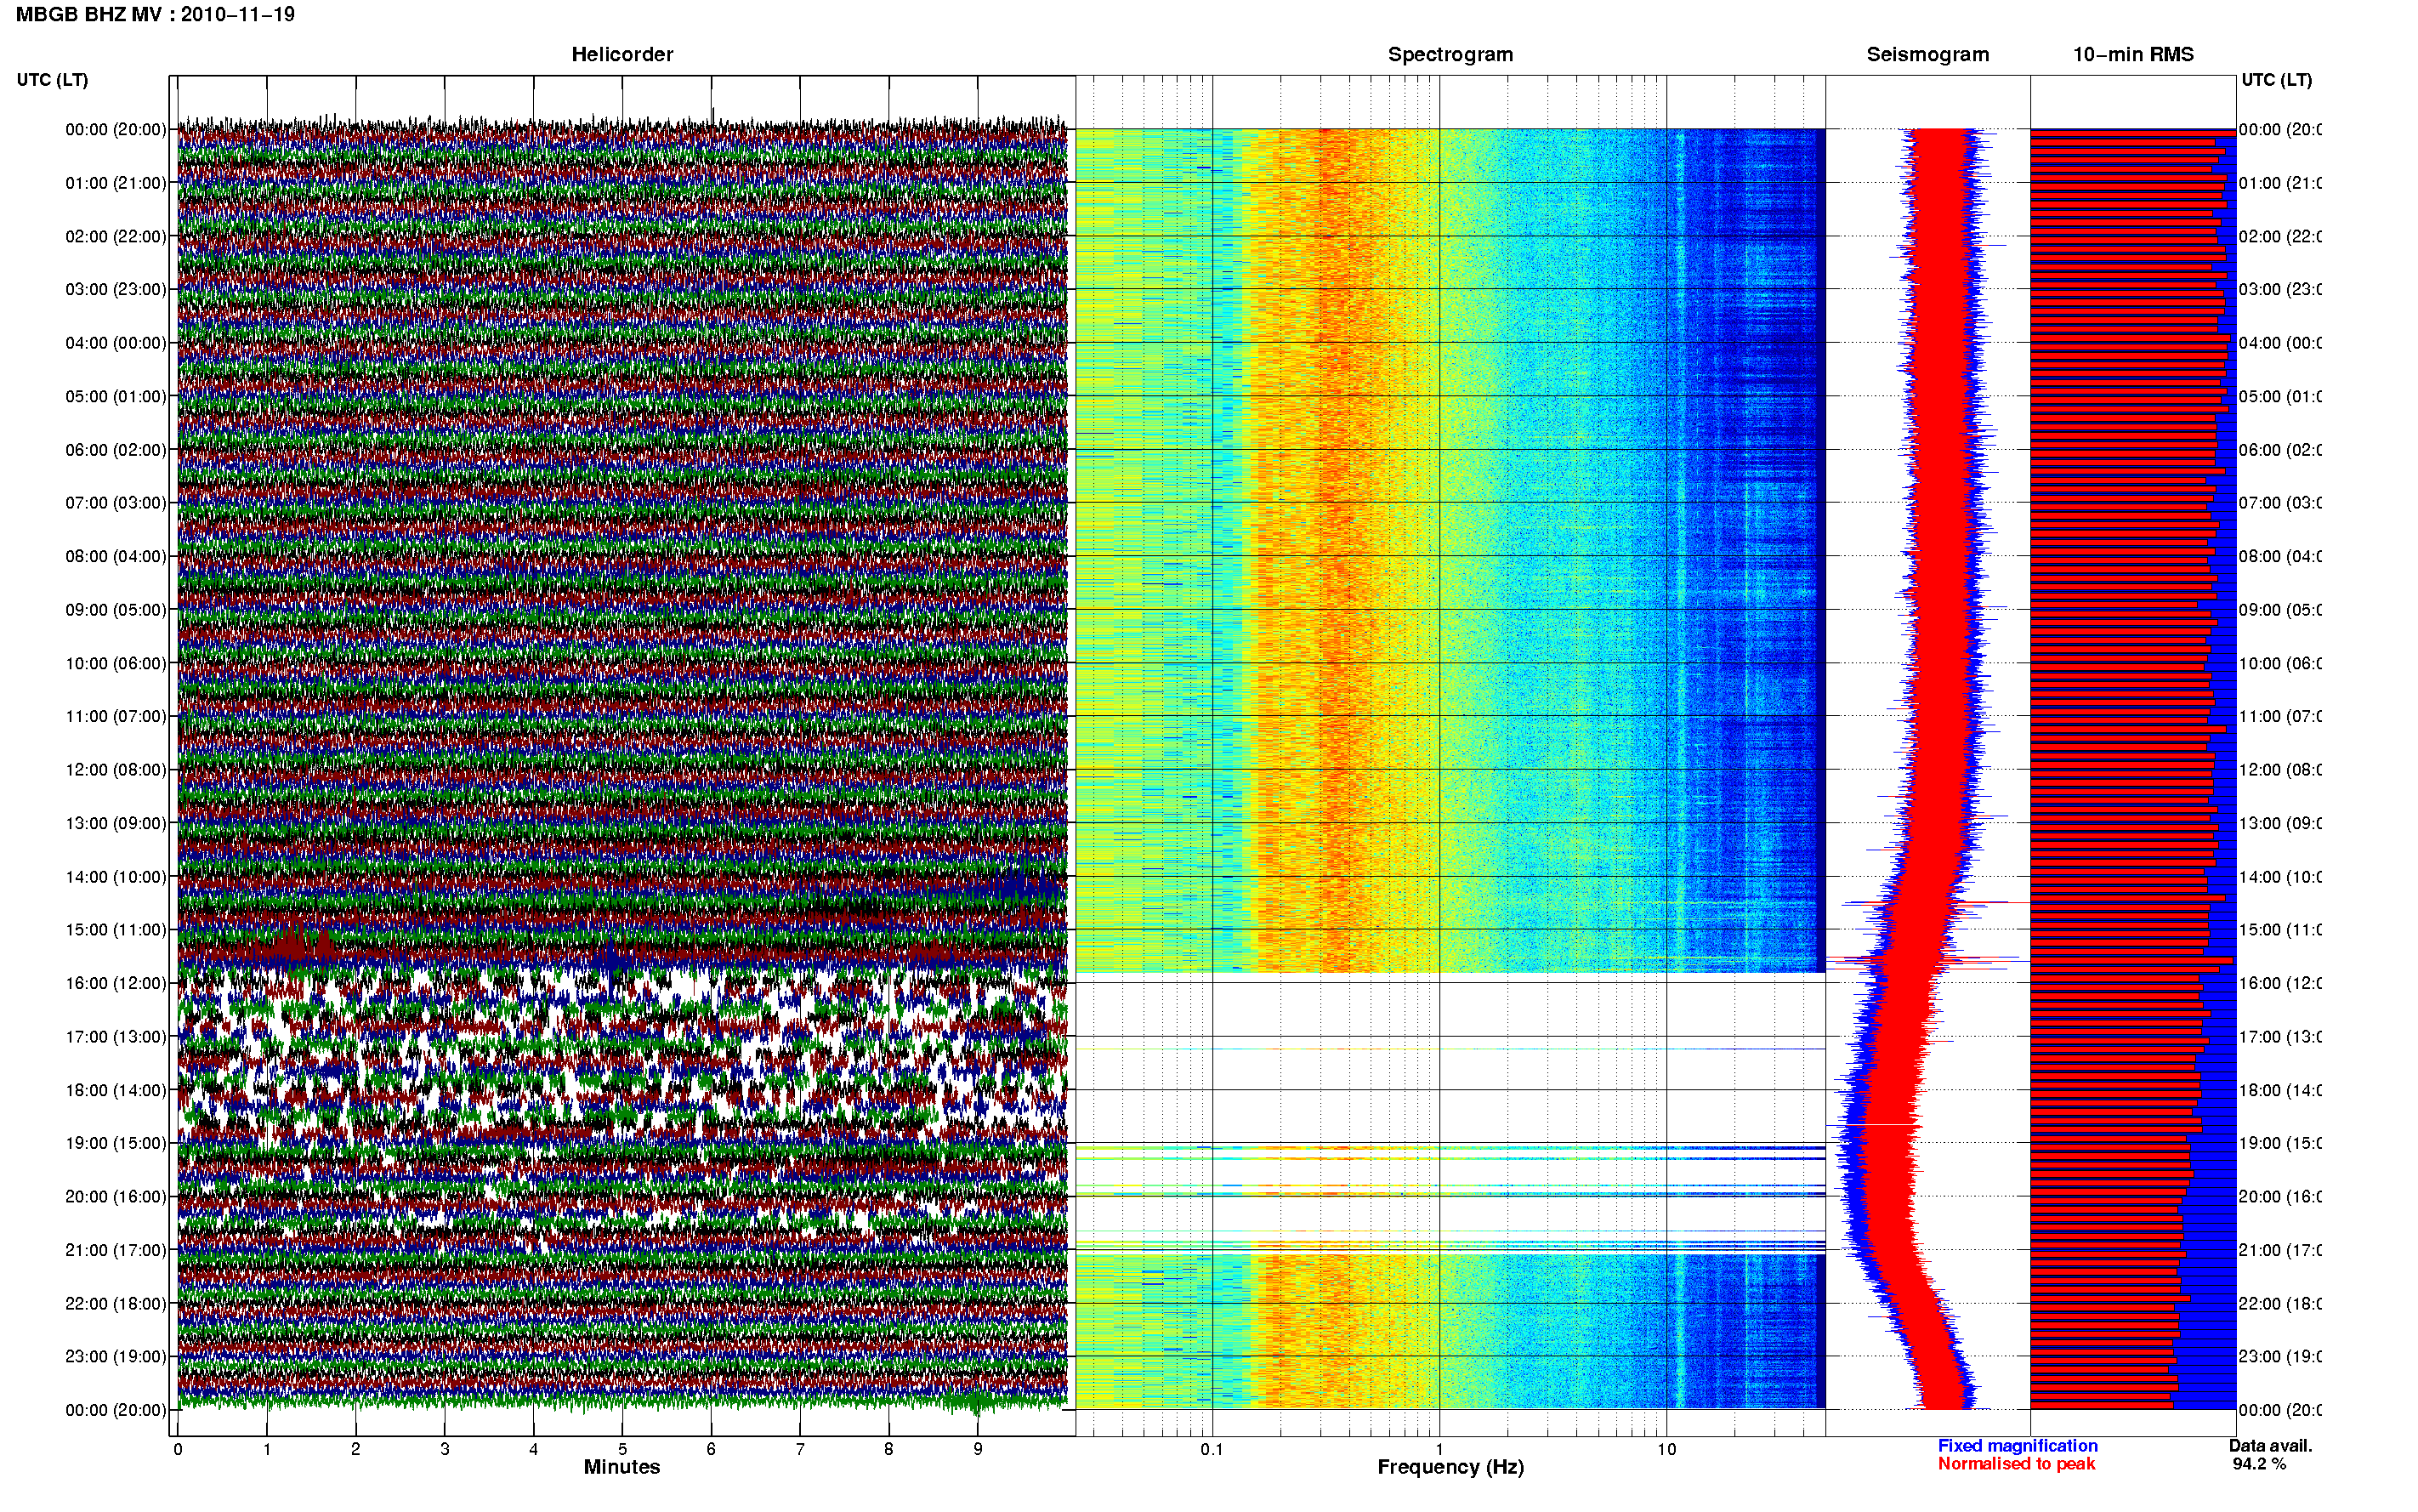The image size is (2418, 1512).
Task: Click the 'Fixed magnification' legend text
Action: pyautogui.click(x=2018, y=1446)
